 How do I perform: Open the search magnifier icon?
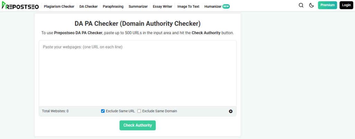301,5
